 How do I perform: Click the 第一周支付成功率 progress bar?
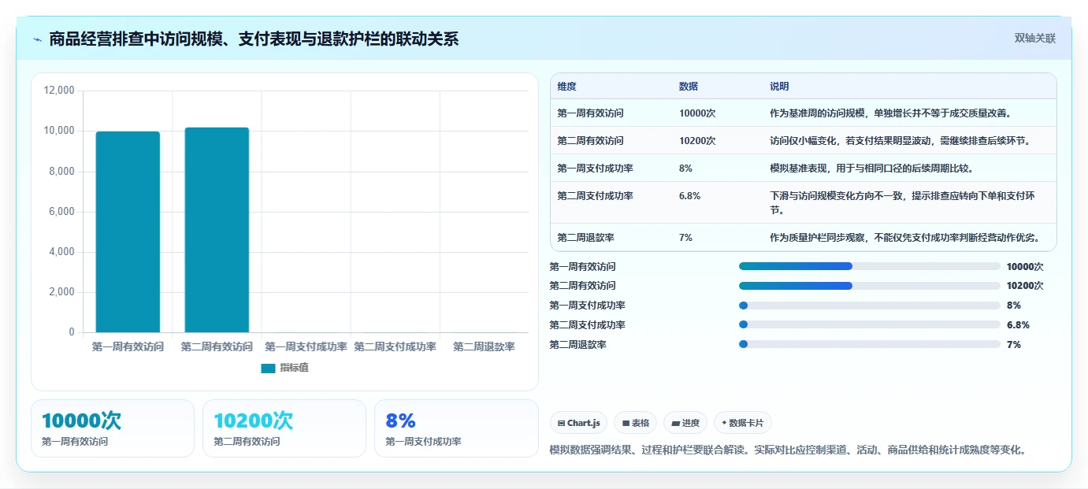pyautogui.click(x=870, y=306)
